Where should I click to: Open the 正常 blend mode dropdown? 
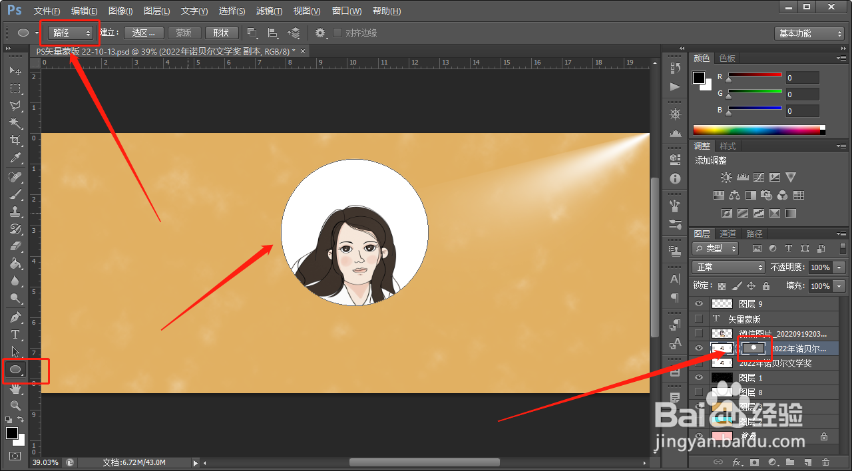click(x=728, y=267)
